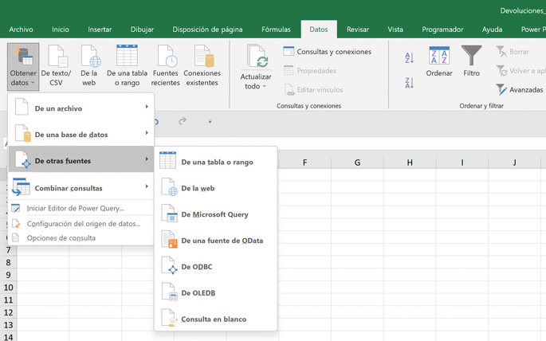Click Borrar filter button
Viewport: 546px width, 341px height.
click(513, 52)
